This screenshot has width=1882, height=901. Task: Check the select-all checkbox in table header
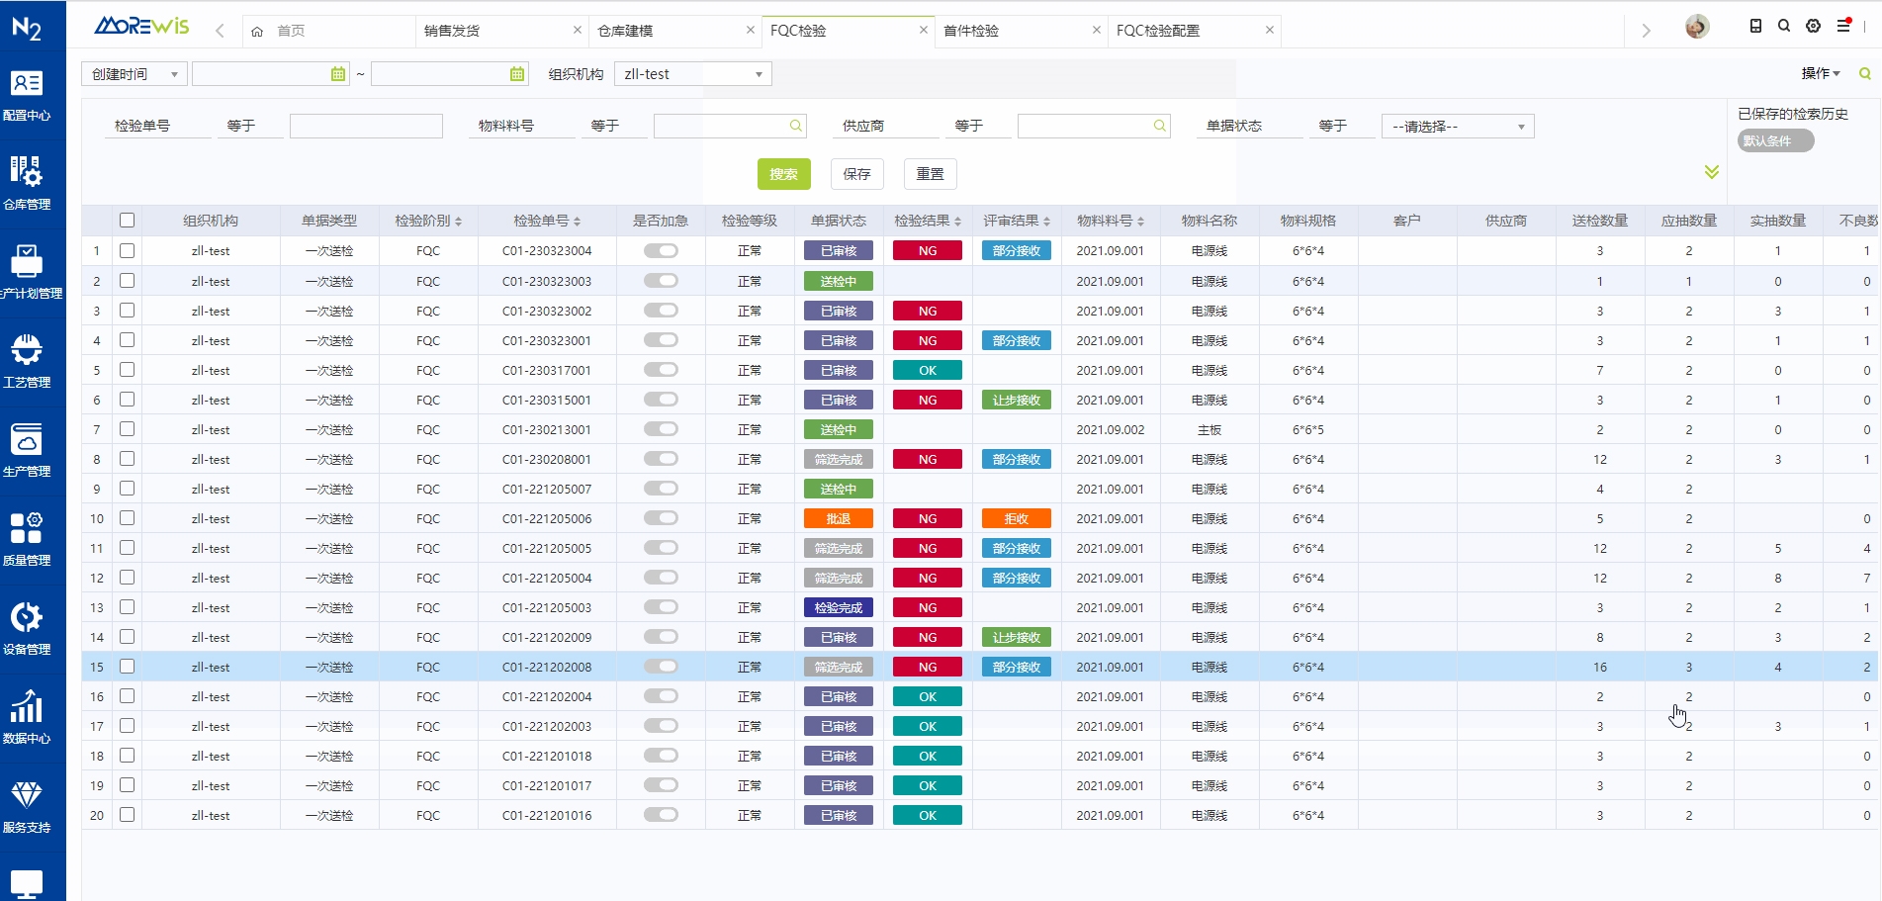[127, 221]
